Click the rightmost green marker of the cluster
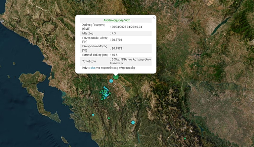This screenshot has height=147, width=254. (110, 93)
